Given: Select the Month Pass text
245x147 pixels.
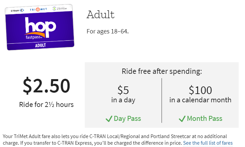Looking at the screenshot, I should 205,119.
